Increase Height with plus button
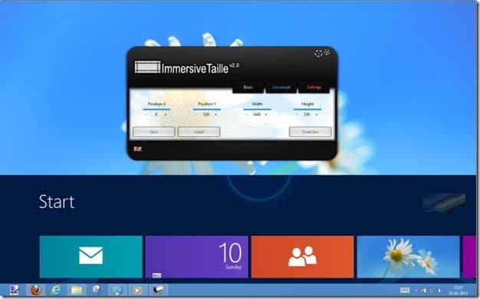Image resolution: width=480 pixels, height=299 pixels. click(x=316, y=115)
